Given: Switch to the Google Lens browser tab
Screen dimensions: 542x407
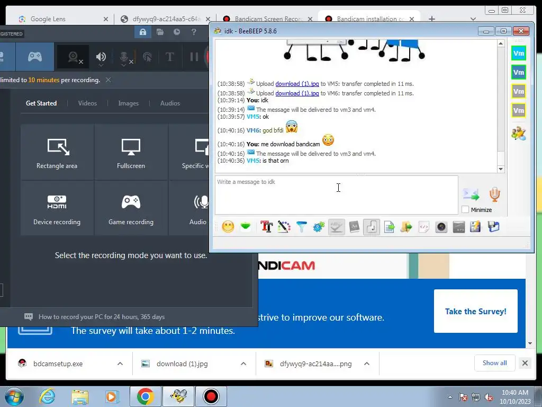Looking at the screenshot, I should click(62, 19).
